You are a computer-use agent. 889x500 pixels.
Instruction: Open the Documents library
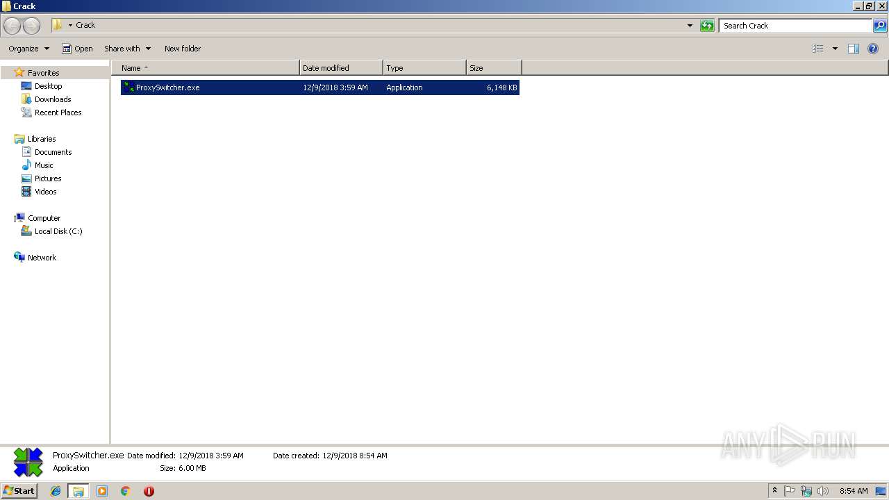pyautogui.click(x=53, y=152)
